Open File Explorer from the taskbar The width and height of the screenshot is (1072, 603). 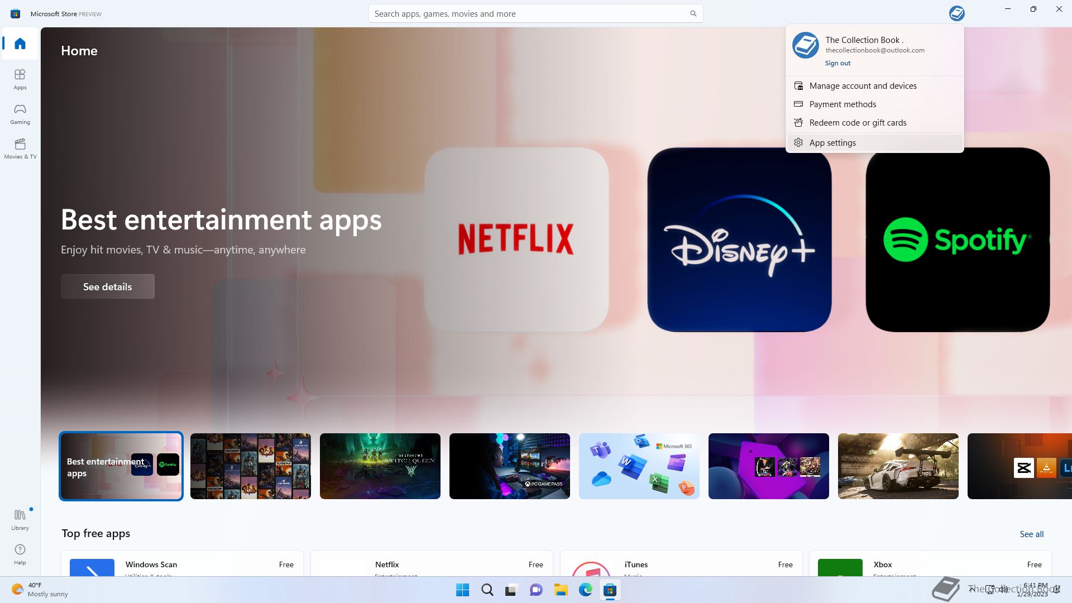point(561,590)
